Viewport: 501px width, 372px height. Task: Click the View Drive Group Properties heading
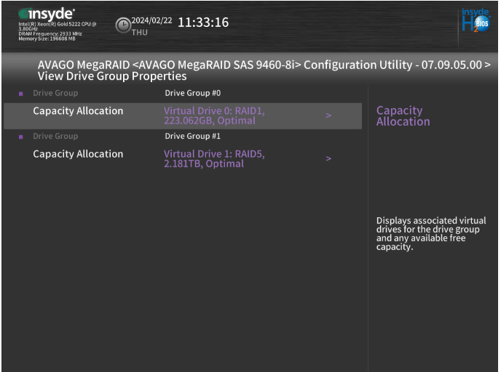[x=112, y=76]
